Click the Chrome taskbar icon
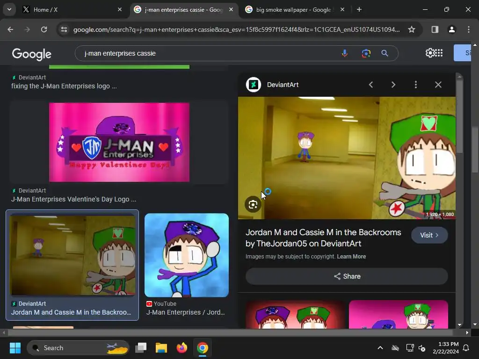Screen dimensions: 479x359 point(202,348)
